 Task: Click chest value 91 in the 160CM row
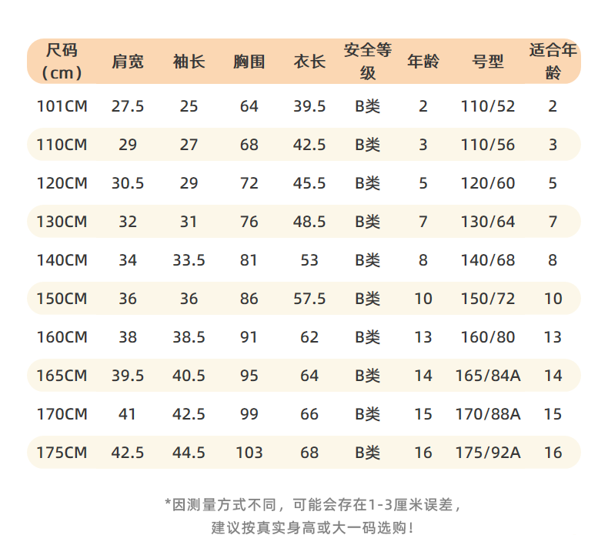pyautogui.click(x=249, y=337)
